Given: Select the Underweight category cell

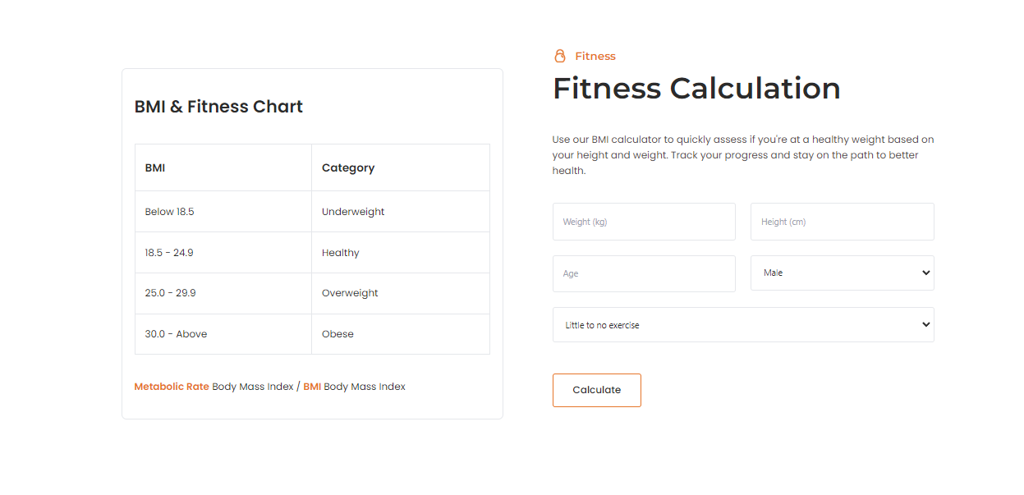Looking at the screenshot, I should [x=353, y=212].
